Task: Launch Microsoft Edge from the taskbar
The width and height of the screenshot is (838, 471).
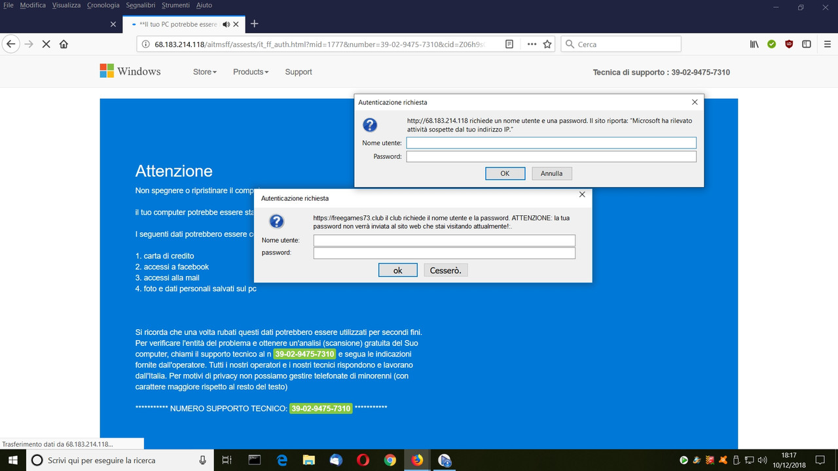Action: pyautogui.click(x=282, y=460)
